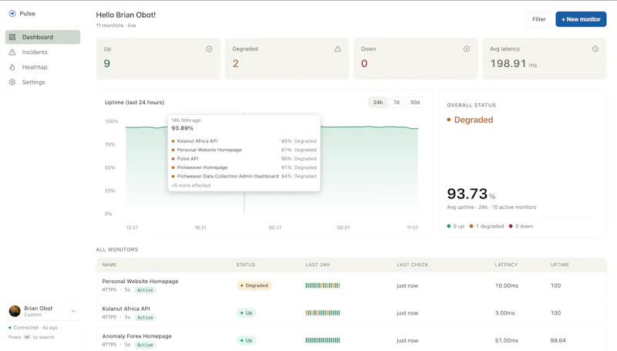Screen dimensions: 617x351
Task: Click the 93.89% tooltip value
Action: 183,128
